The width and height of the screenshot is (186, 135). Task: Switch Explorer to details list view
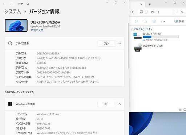coord(180,110)
